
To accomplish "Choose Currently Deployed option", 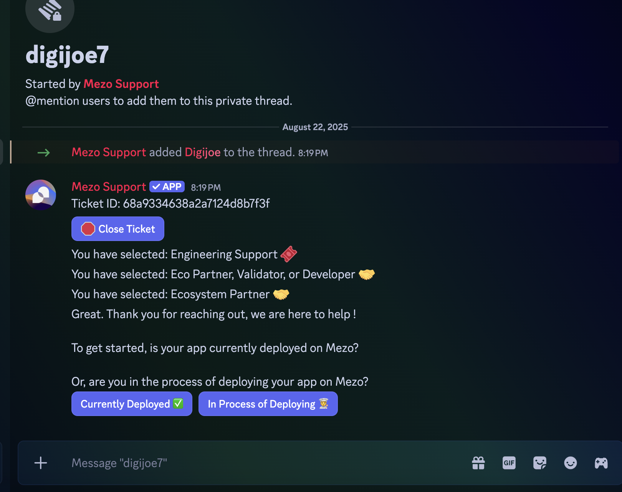I will [132, 404].
